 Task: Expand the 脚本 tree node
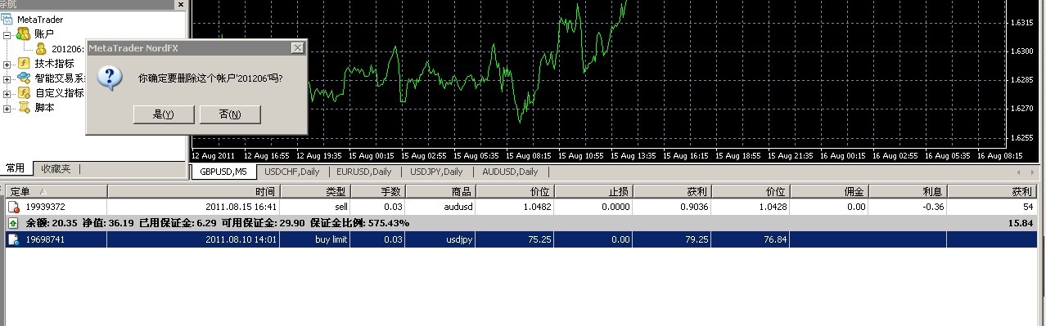[7, 109]
